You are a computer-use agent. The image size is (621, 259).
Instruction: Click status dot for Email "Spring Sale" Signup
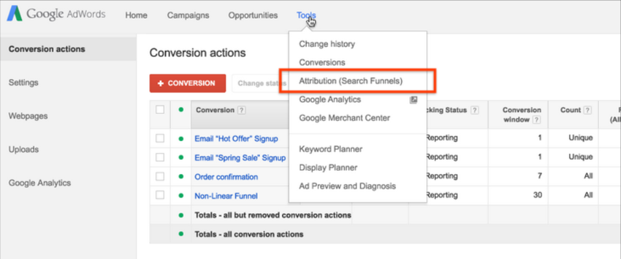[x=181, y=157]
